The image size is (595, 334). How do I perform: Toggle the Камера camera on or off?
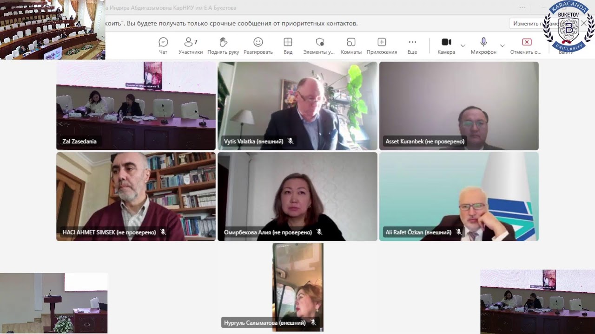point(446,45)
